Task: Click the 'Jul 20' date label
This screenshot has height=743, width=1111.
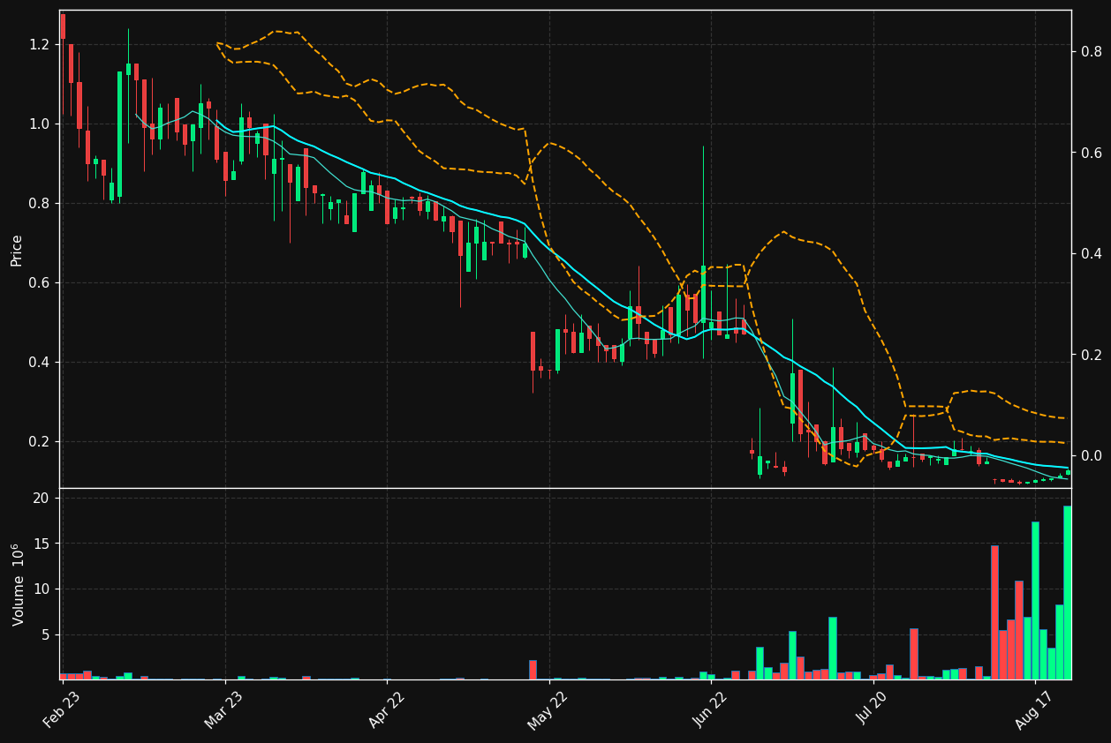Action: pos(872,707)
